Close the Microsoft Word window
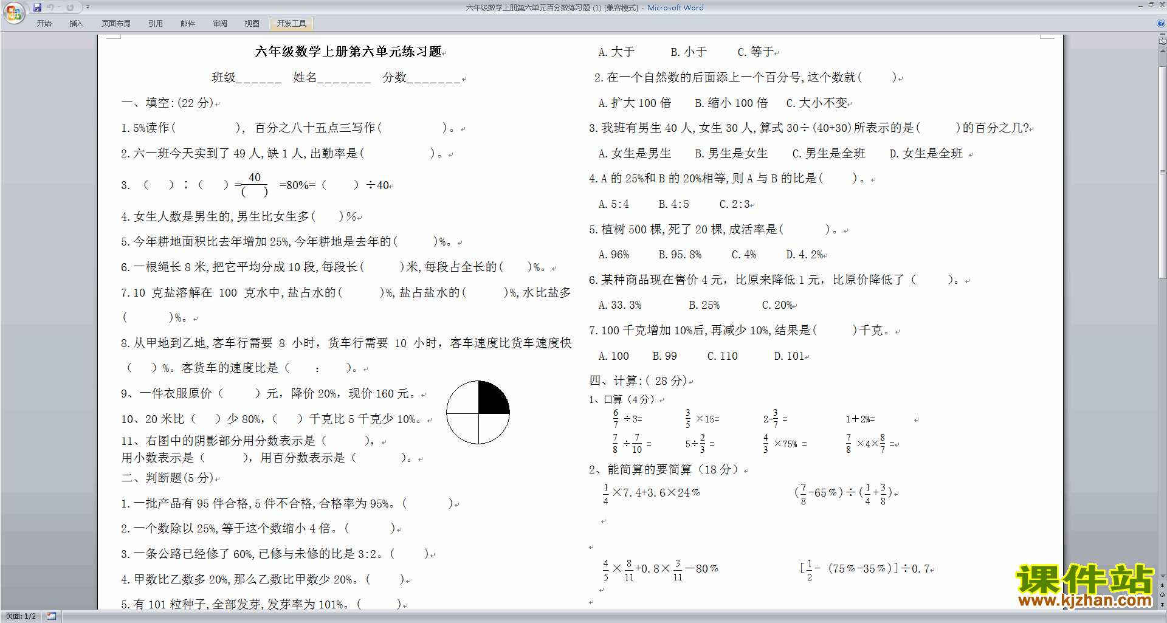The image size is (1167, 623). [x=1162, y=5]
